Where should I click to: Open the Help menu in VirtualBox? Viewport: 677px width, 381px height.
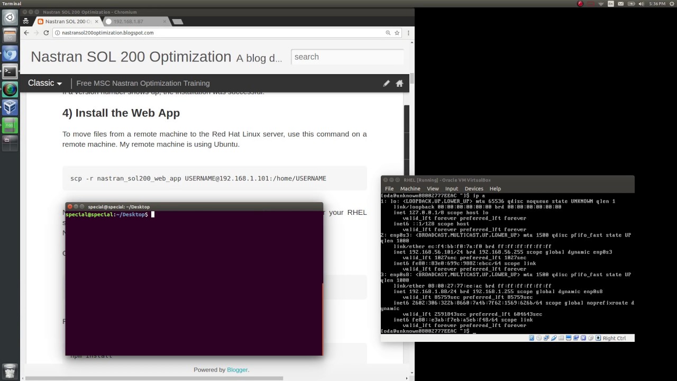[x=495, y=188]
